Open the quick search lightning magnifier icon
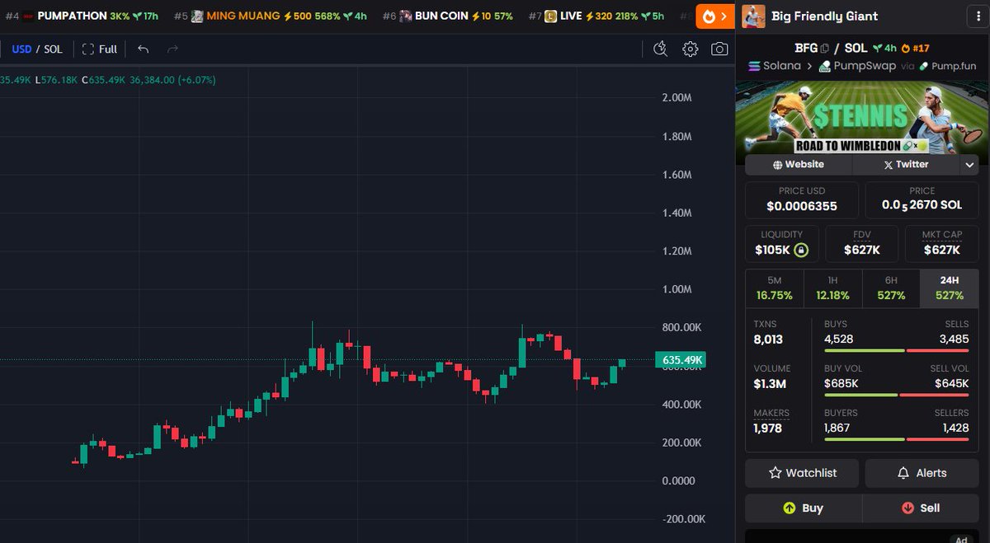Image resolution: width=990 pixels, height=543 pixels. 659,49
